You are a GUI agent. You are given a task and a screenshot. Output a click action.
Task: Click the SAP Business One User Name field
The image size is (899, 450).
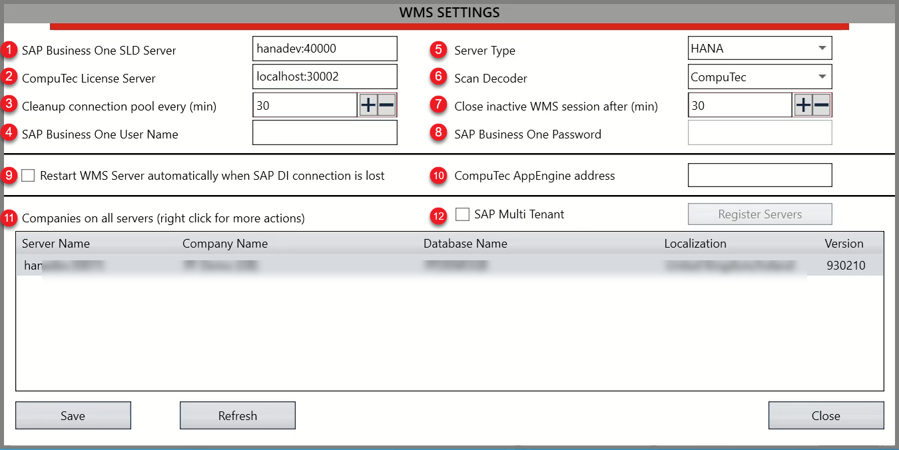pos(324,132)
